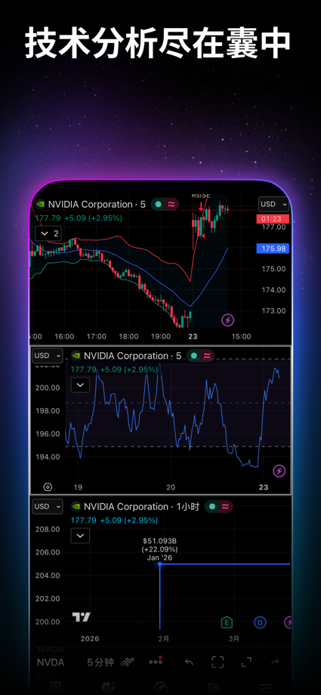Open USD currency dropdown in middle chart

tap(48, 356)
